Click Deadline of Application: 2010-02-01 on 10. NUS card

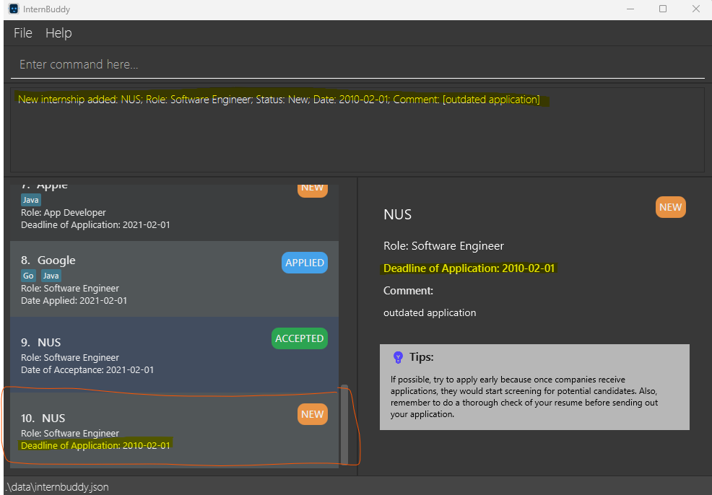[95, 445]
